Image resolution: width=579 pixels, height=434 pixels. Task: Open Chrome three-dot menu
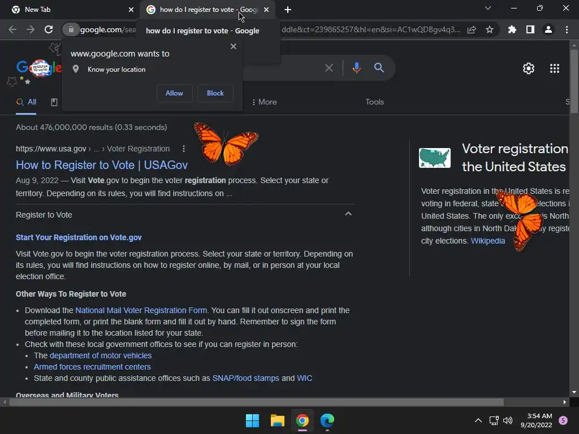coord(567,29)
